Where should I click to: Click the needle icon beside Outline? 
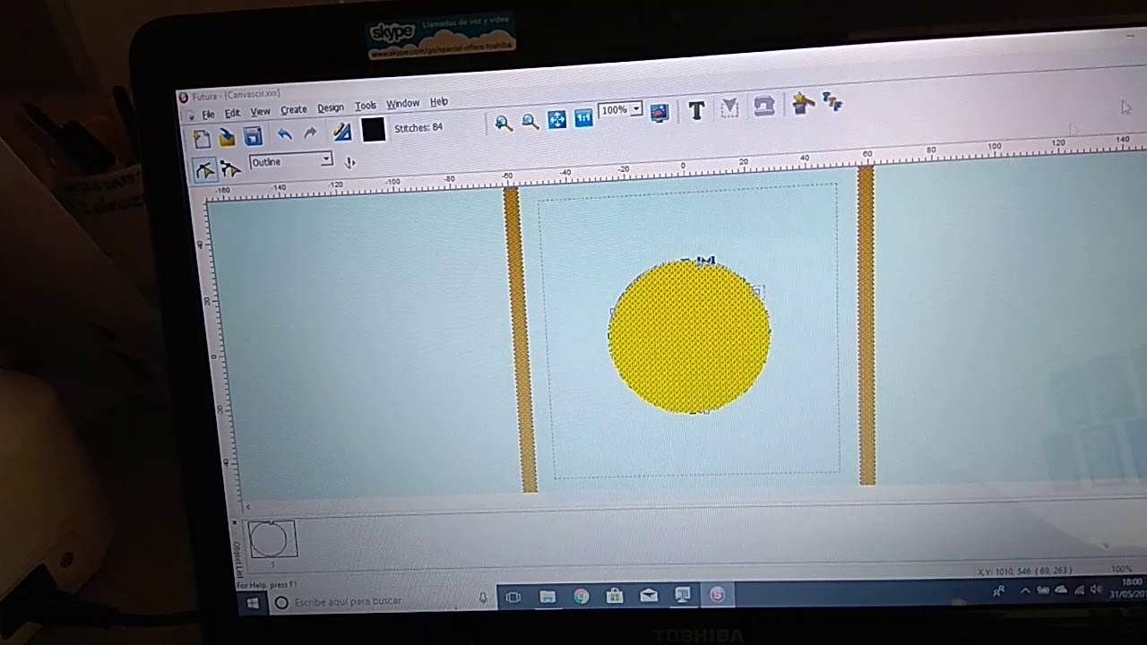click(x=349, y=162)
